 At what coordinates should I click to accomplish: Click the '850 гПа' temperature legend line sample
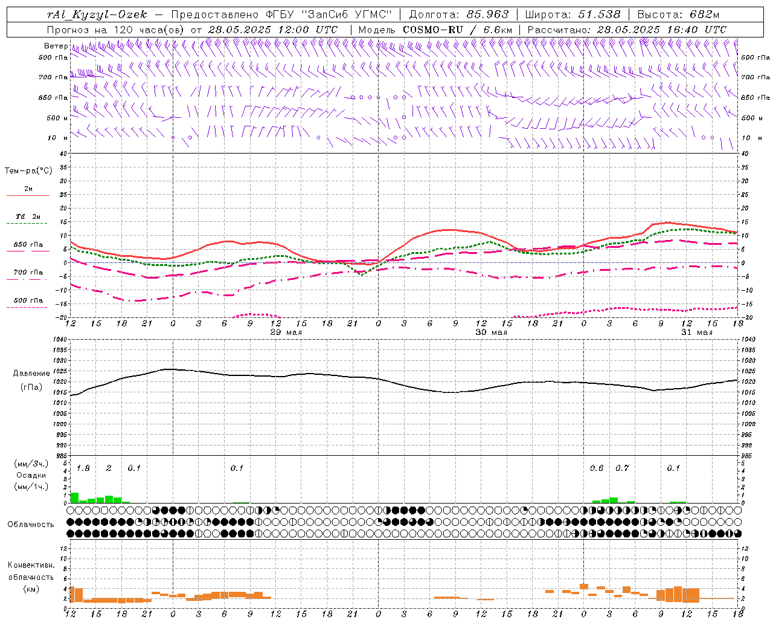point(28,251)
